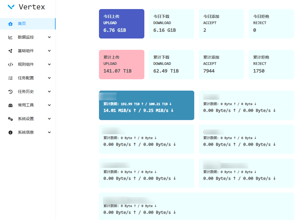Click the history clock icon for 任务历史
Screen dimensions: 304x220
10,92
